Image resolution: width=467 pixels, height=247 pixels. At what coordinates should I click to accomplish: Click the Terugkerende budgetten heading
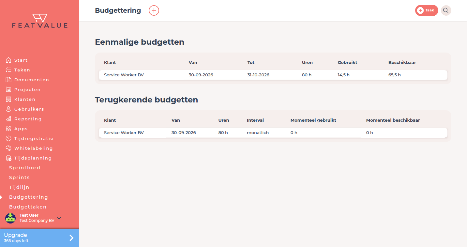[146, 100]
